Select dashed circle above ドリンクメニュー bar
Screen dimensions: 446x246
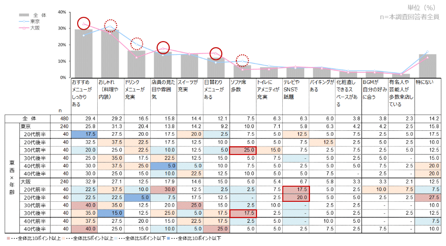(x=137, y=44)
